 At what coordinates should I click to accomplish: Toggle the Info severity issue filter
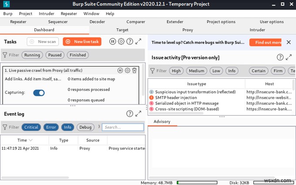coord(232,71)
